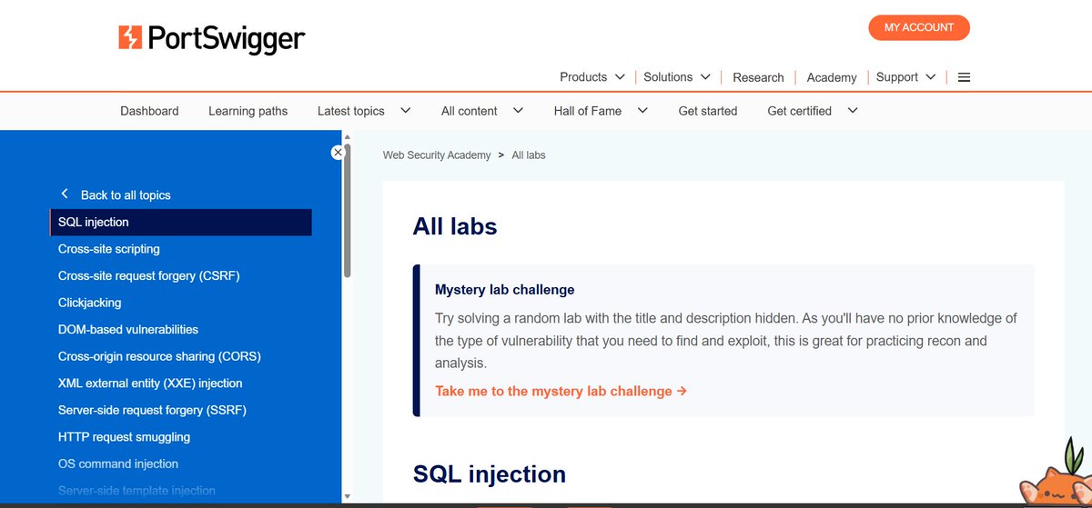Open the Get started tab

tap(708, 111)
